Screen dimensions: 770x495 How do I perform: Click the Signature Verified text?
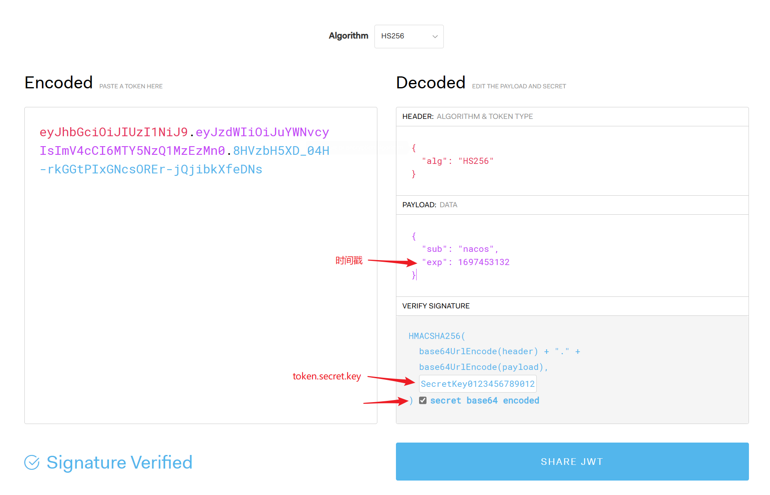120,462
